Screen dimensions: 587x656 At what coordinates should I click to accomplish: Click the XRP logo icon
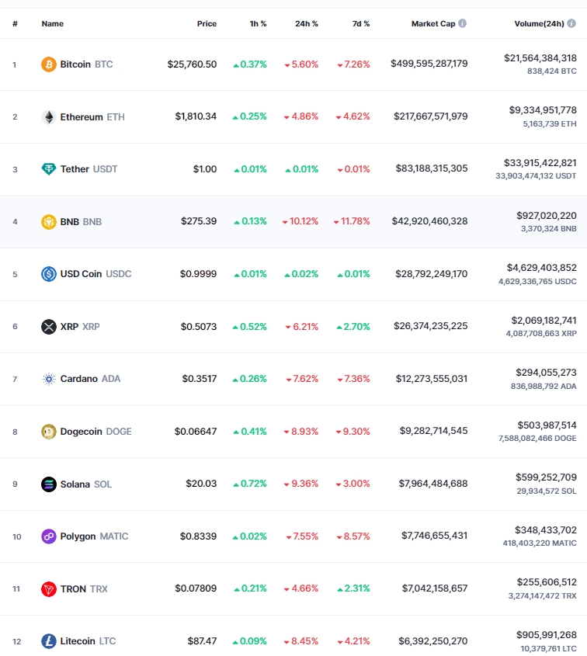(x=49, y=327)
